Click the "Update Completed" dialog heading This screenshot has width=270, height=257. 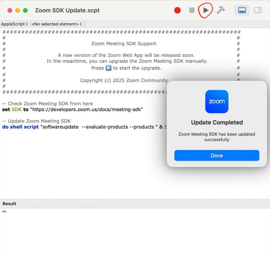(217, 123)
